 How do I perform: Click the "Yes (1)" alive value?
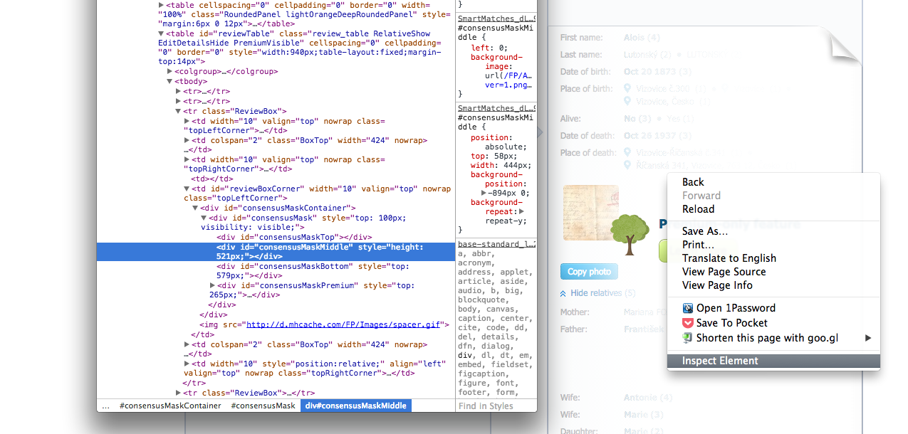pyautogui.click(x=679, y=119)
